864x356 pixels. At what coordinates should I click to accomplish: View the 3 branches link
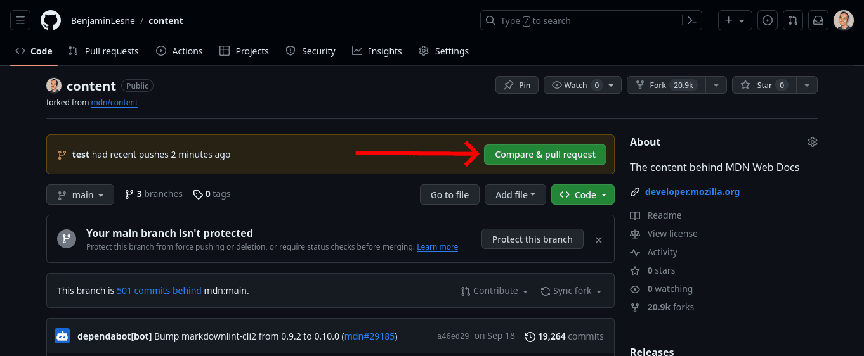coord(154,194)
